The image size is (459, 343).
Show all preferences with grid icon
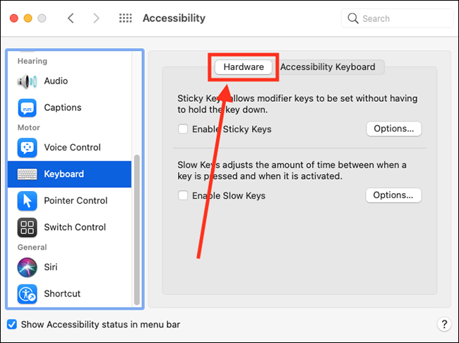pos(126,18)
